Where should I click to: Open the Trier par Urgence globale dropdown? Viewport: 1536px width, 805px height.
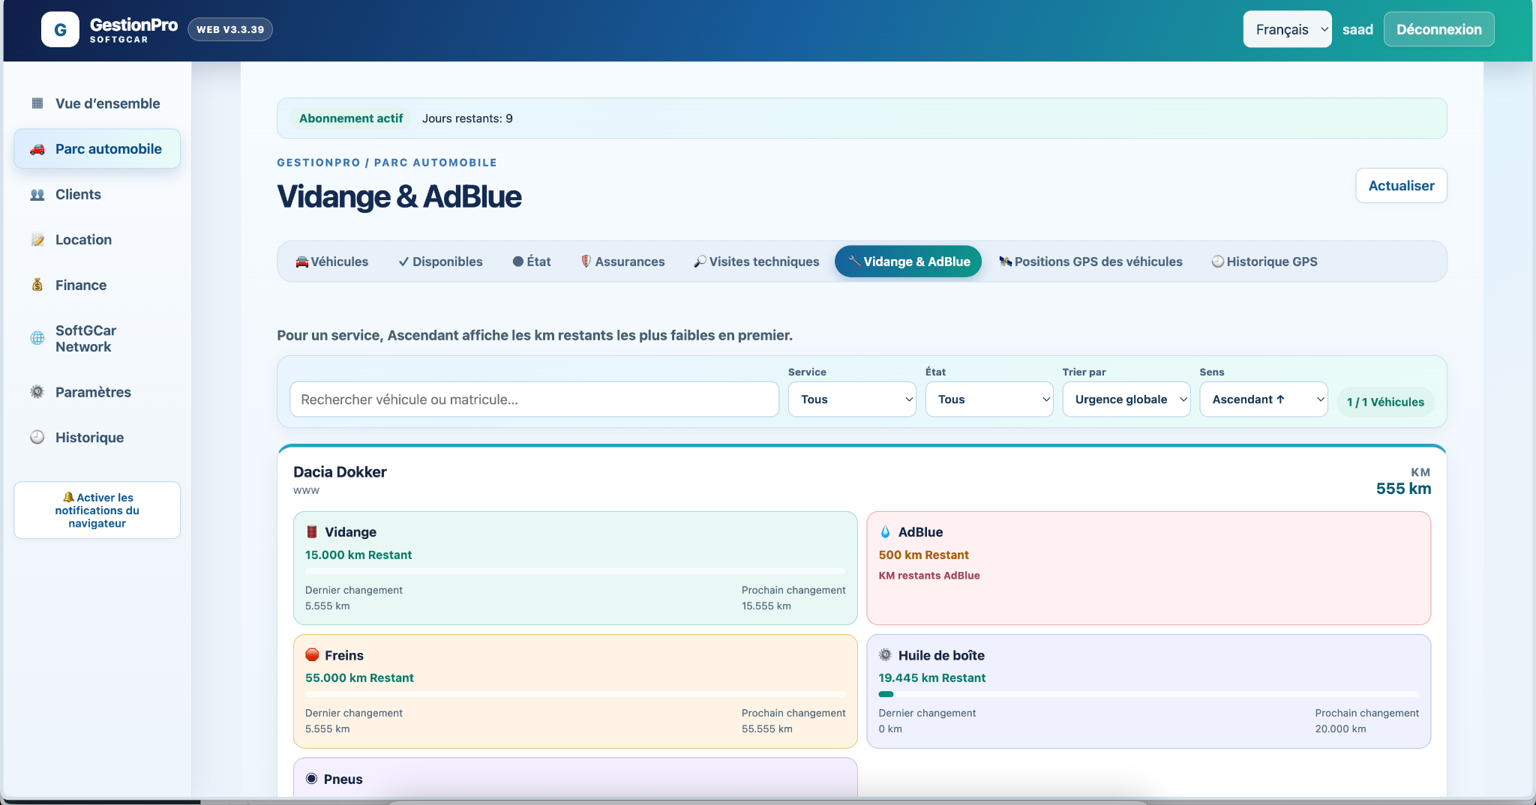(x=1126, y=400)
